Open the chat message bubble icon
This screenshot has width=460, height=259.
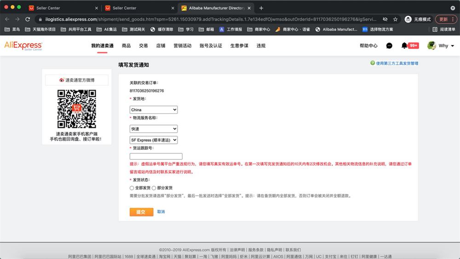coord(389,46)
